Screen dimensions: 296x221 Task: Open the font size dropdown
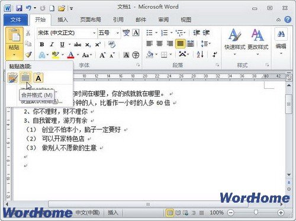[x=118, y=33]
